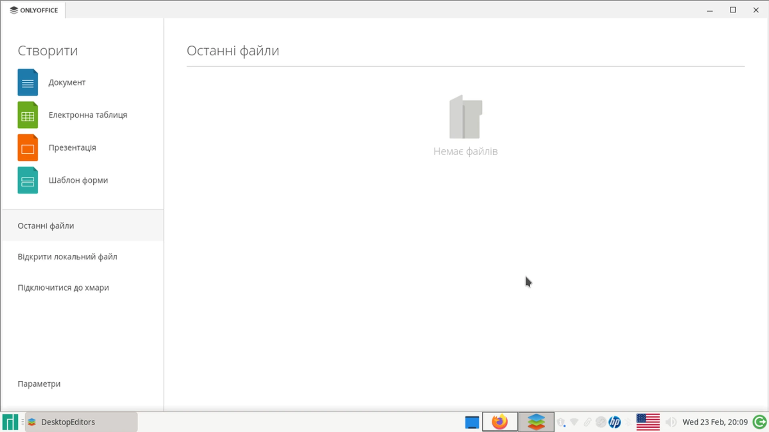Minimize the ONLYOFFICE window
769x432 pixels.
pyautogui.click(x=710, y=10)
